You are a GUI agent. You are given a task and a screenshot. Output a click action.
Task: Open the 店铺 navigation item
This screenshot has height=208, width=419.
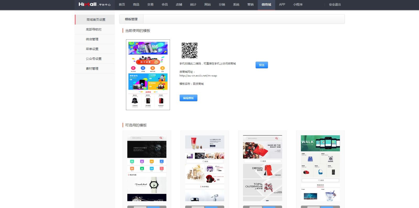pyautogui.click(x=179, y=4)
